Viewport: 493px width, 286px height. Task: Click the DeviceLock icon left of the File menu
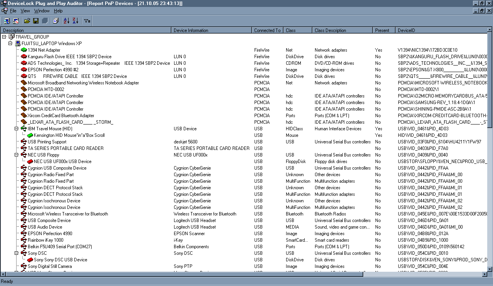pos(5,11)
